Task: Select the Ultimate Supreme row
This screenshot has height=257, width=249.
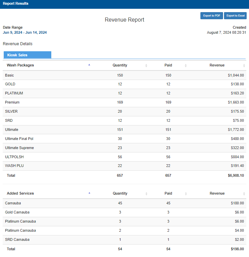Action: (x=124, y=148)
